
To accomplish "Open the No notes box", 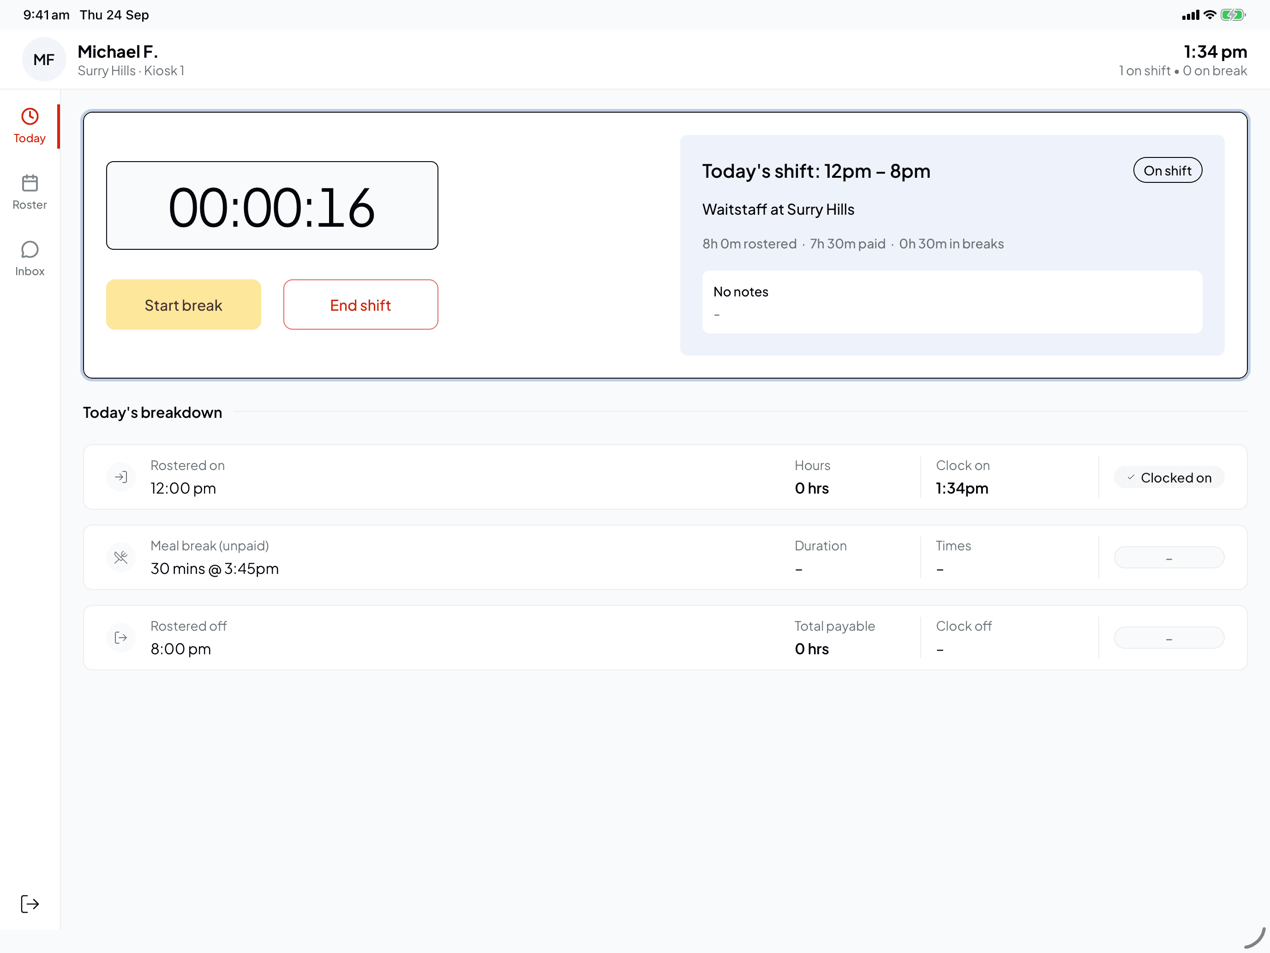I will tap(952, 302).
